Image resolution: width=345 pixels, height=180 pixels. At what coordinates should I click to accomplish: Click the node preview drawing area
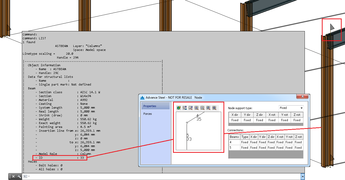tap(199, 131)
